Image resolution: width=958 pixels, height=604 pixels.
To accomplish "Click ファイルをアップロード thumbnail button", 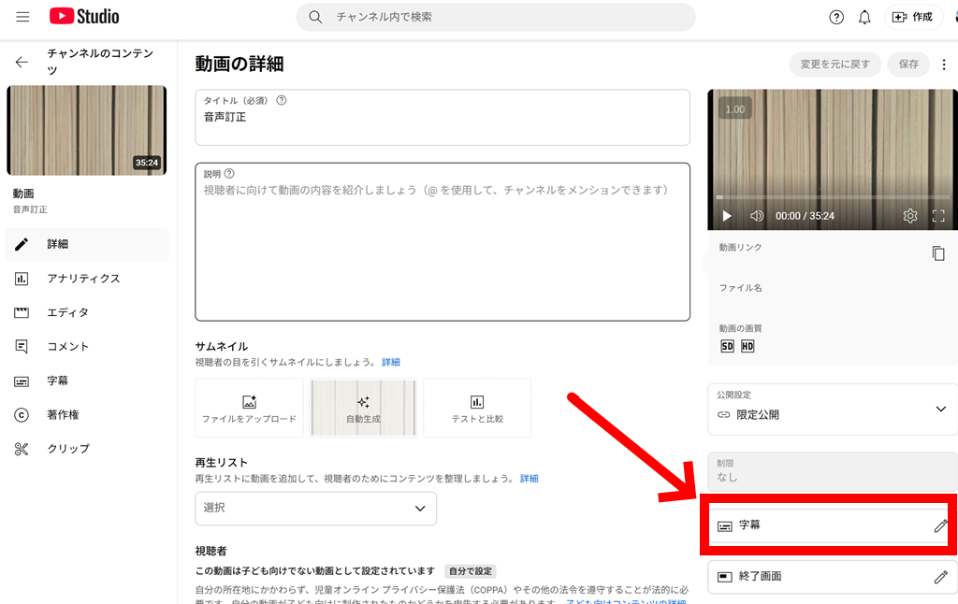I will point(249,408).
